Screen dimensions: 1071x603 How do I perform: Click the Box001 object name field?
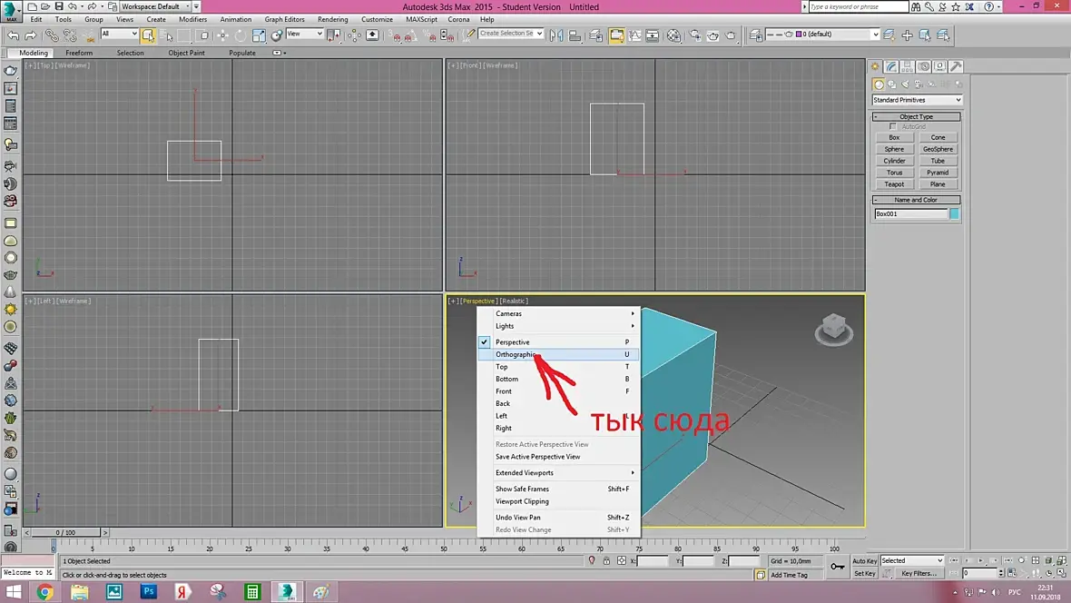[x=910, y=214]
